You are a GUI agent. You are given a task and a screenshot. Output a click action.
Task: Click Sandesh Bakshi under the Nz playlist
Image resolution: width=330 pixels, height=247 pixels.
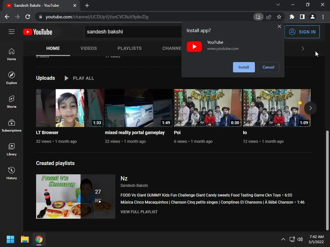click(x=134, y=186)
